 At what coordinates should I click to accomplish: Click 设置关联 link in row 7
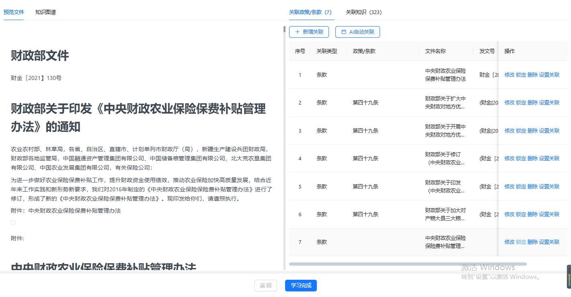point(549,242)
